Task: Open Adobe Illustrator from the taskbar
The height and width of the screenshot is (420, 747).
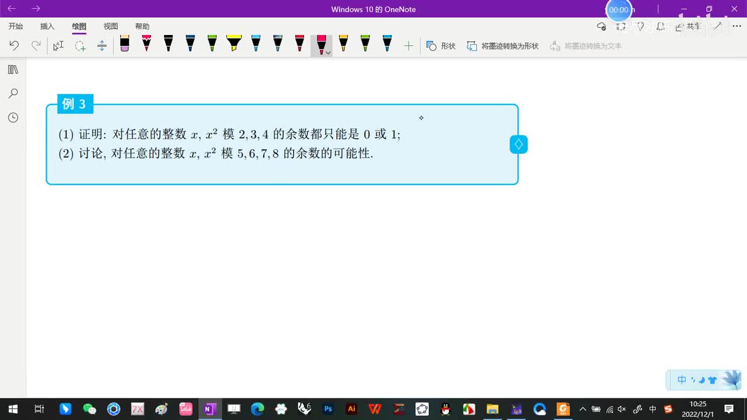Action: (351, 409)
